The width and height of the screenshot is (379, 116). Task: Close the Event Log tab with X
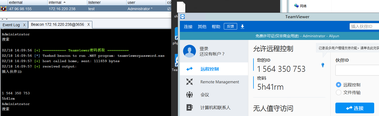click(x=24, y=25)
